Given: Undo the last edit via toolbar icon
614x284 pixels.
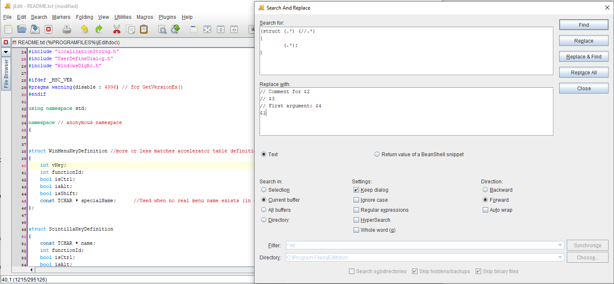Looking at the screenshot, I should [84, 29].
